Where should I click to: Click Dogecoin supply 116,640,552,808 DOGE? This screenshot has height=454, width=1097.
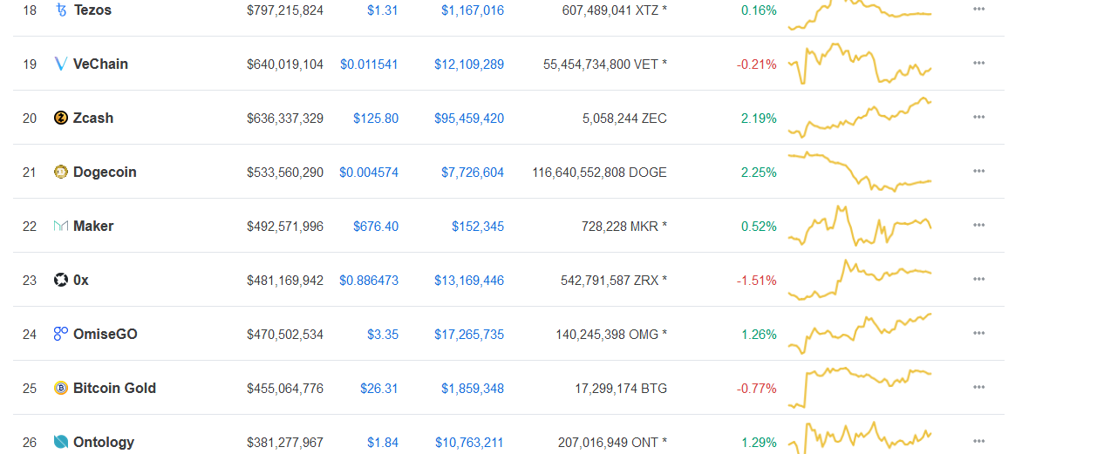pyautogui.click(x=600, y=173)
